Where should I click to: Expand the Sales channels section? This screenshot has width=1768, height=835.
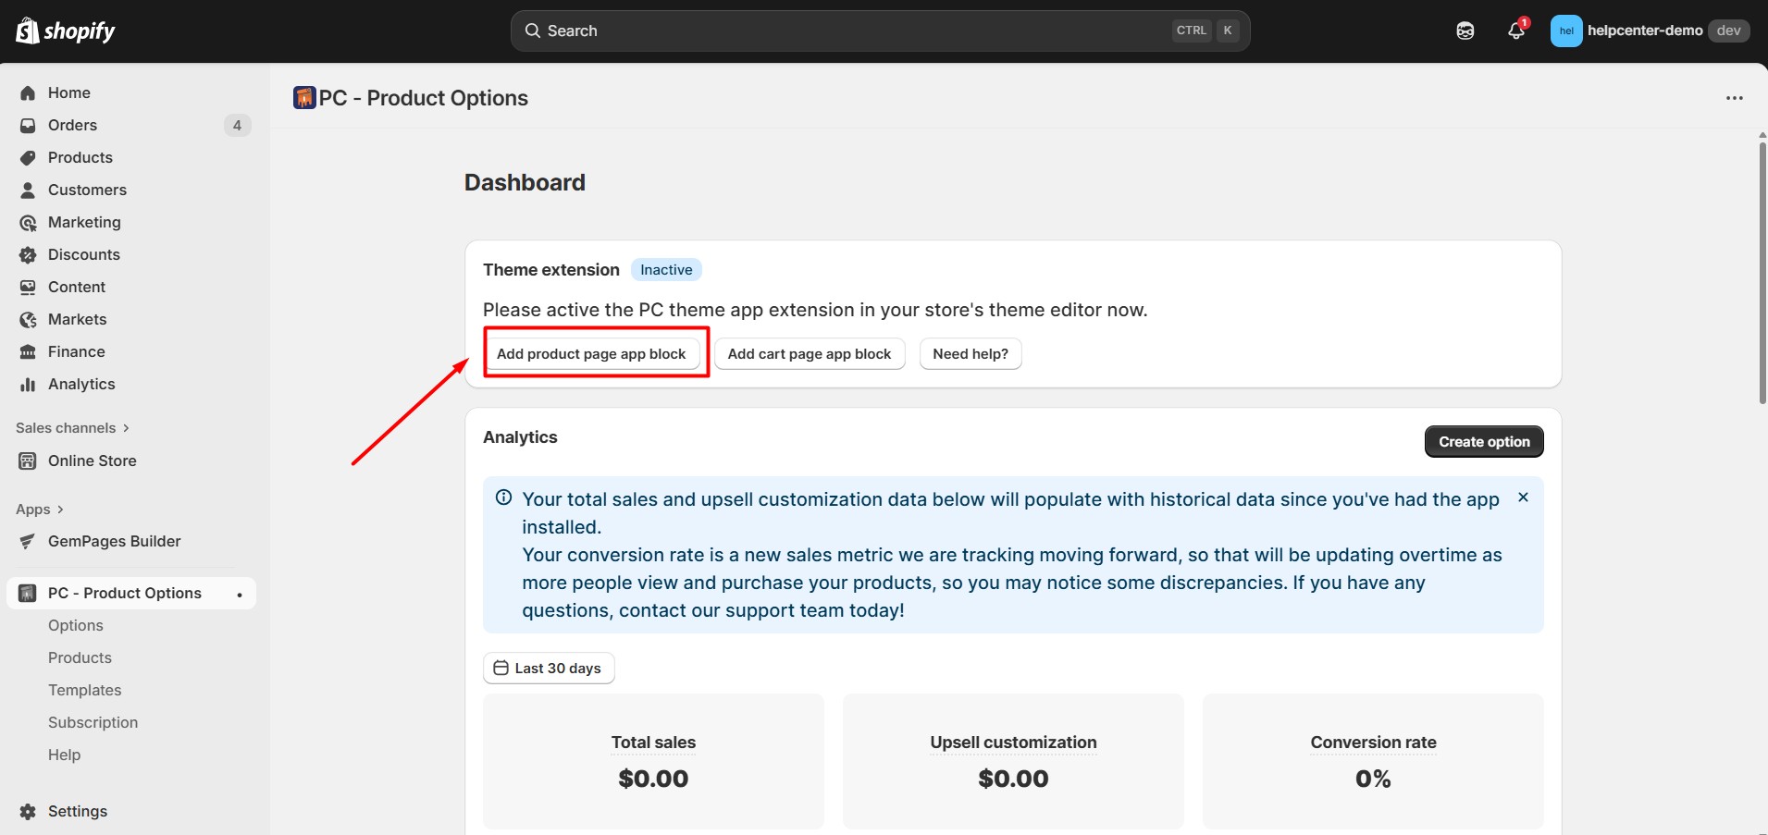tap(72, 428)
